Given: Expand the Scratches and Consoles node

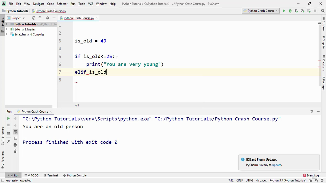Looking at the screenshot, I should [7, 35].
